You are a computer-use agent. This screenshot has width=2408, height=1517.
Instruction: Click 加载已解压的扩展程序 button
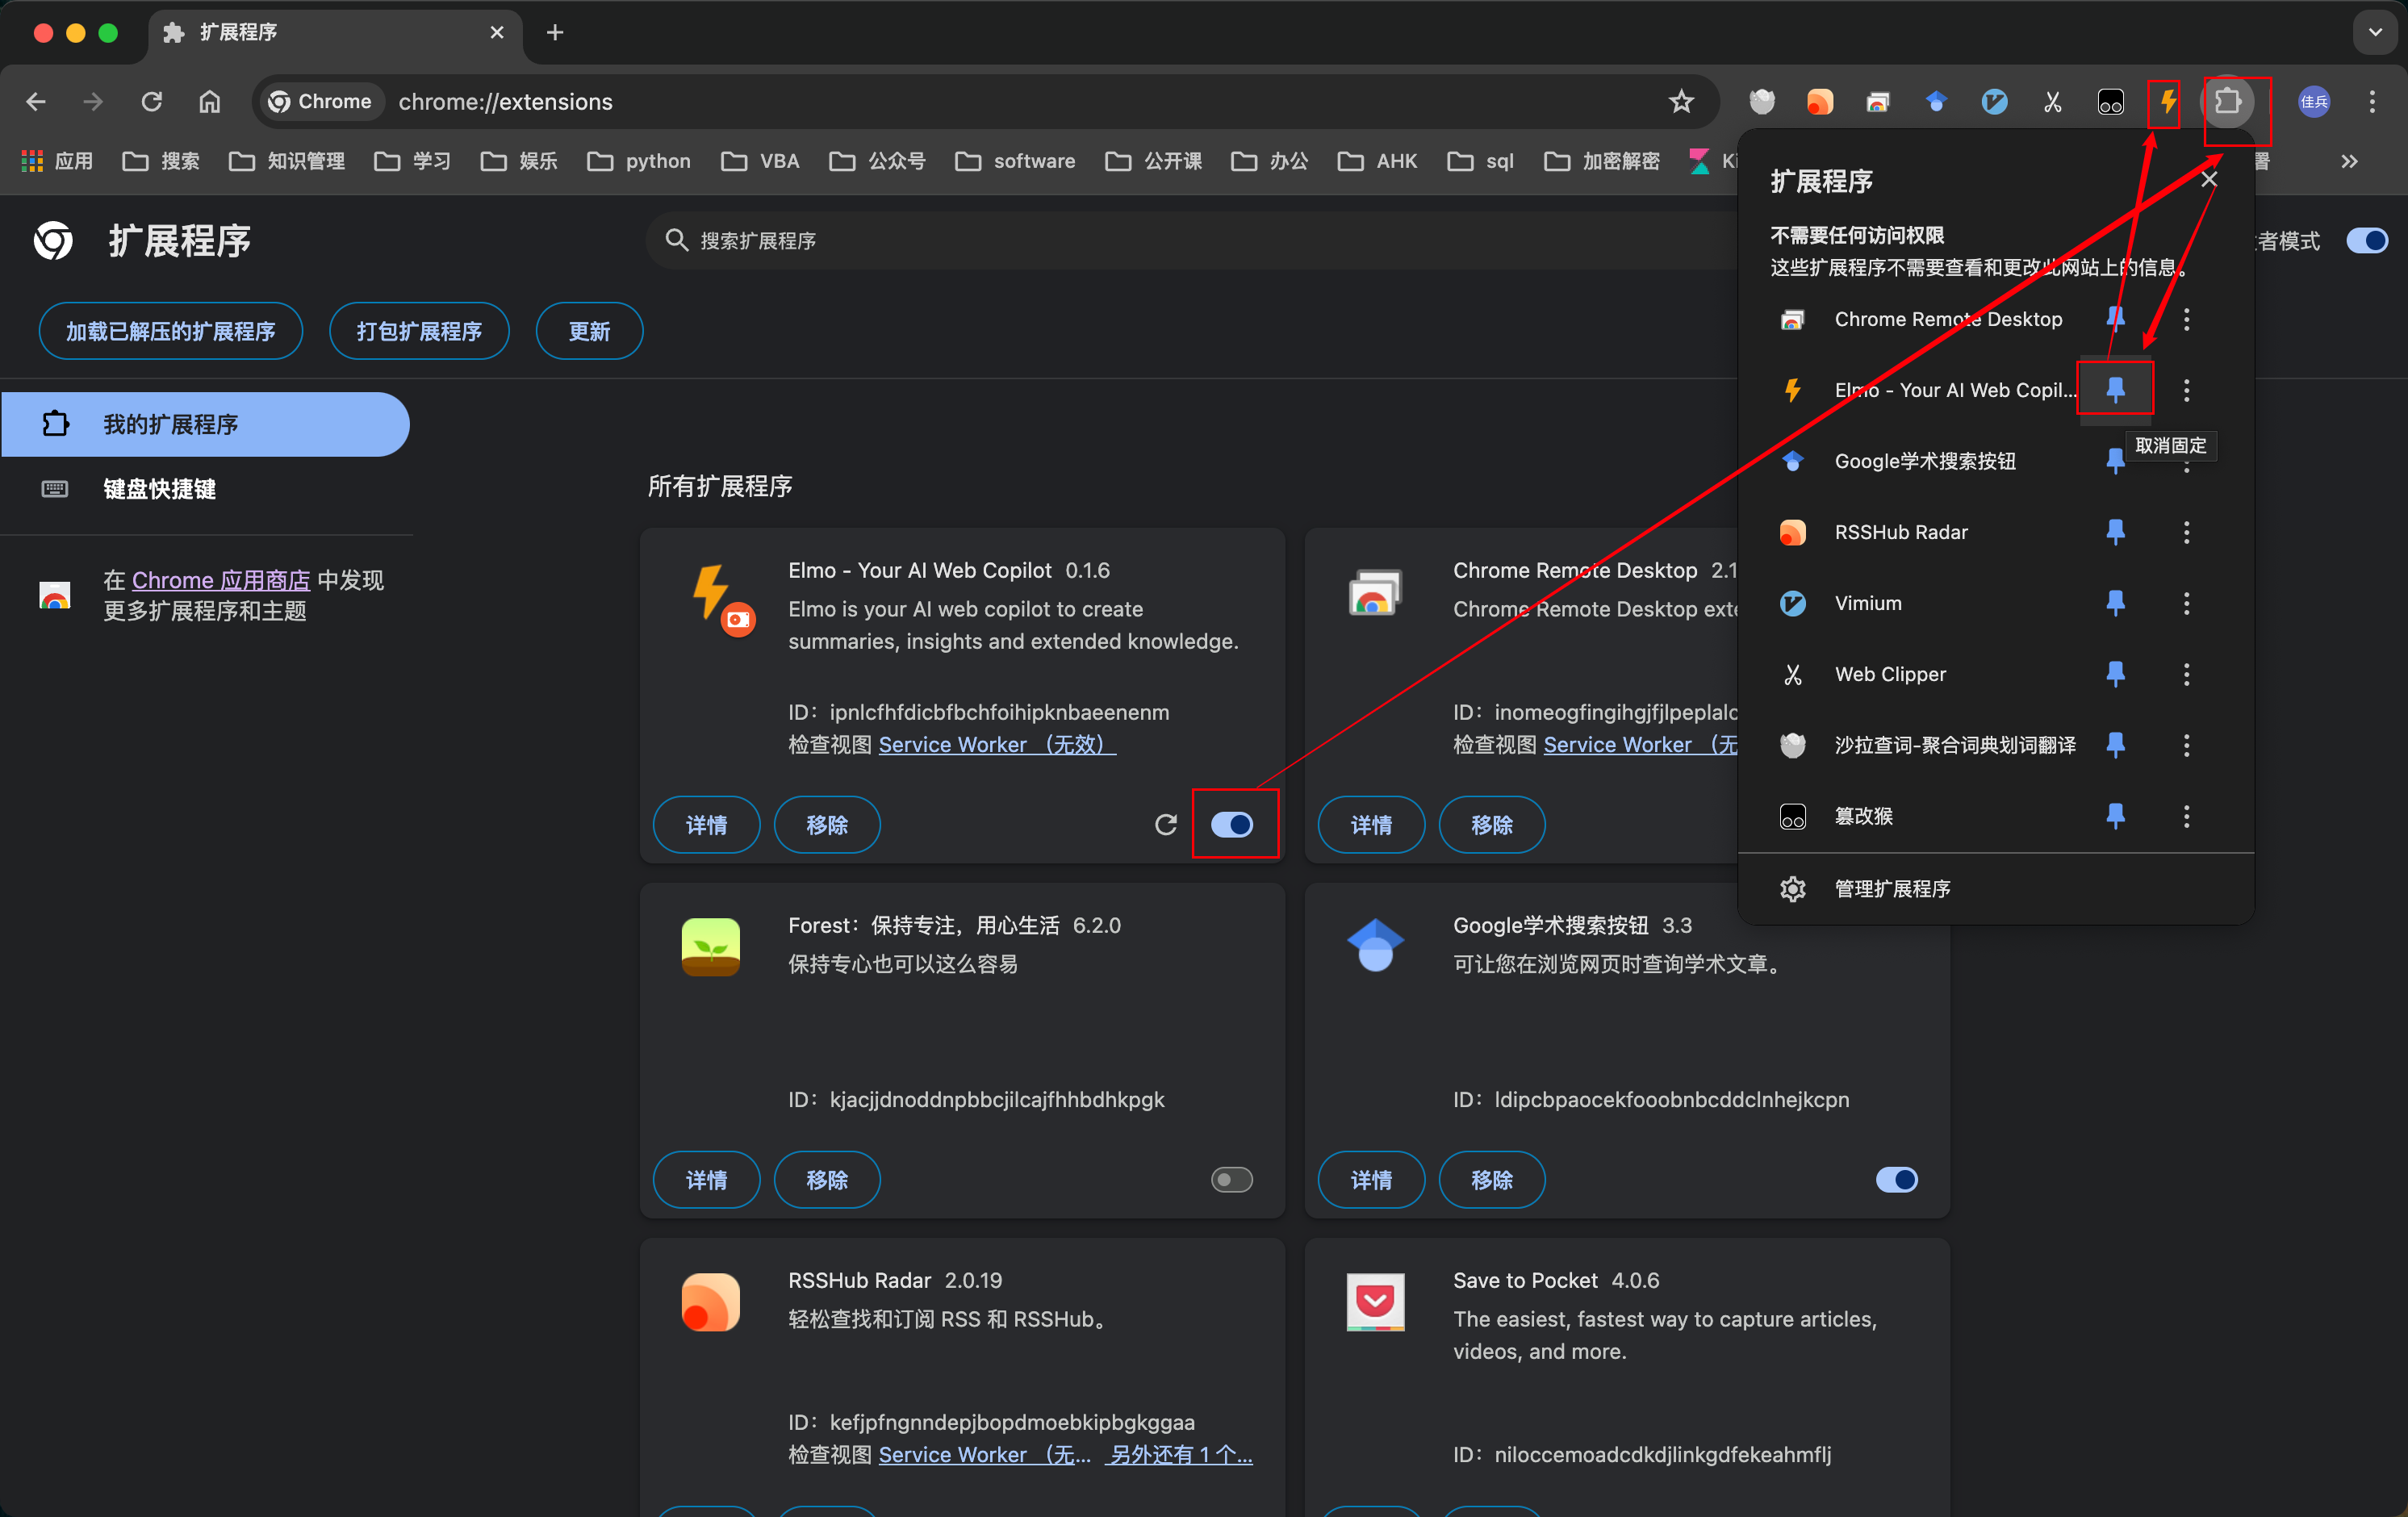point(171,331)
